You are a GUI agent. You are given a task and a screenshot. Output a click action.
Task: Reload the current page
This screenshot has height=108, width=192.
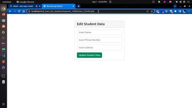pyautogui.click(x=19, y=11)
